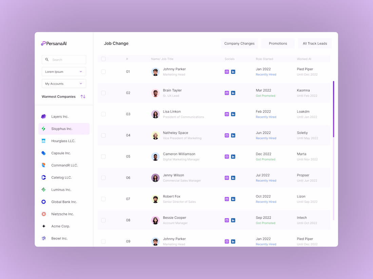Check the checkbox for row 02 Brain Tayler
373x279 pixels.
click(x=103, y=93)
